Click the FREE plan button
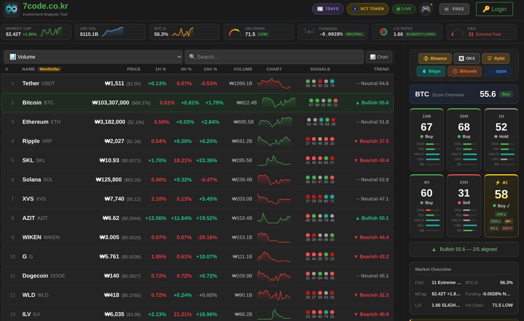The height and width of the screenshot is (321, 524). tap(454, 9)
